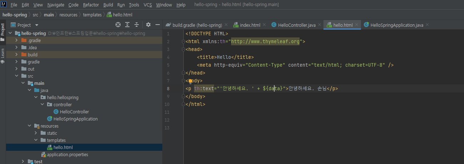Expand the out folder
The height and width of the screenshot is (164, 464).
(x=16, y=69)
